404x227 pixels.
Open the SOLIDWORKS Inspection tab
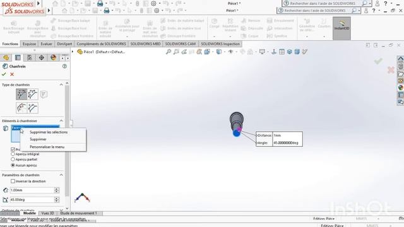[220, 44]
